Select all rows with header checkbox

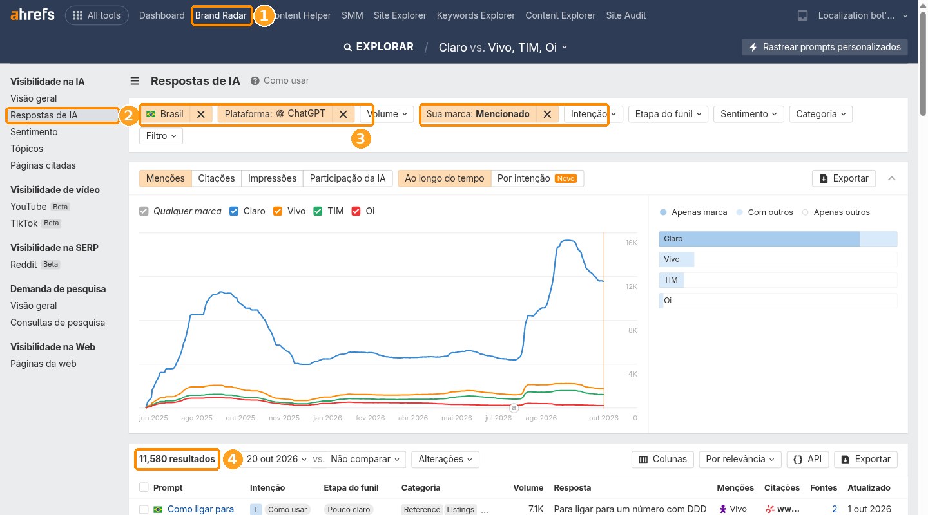tap(144, 487)
